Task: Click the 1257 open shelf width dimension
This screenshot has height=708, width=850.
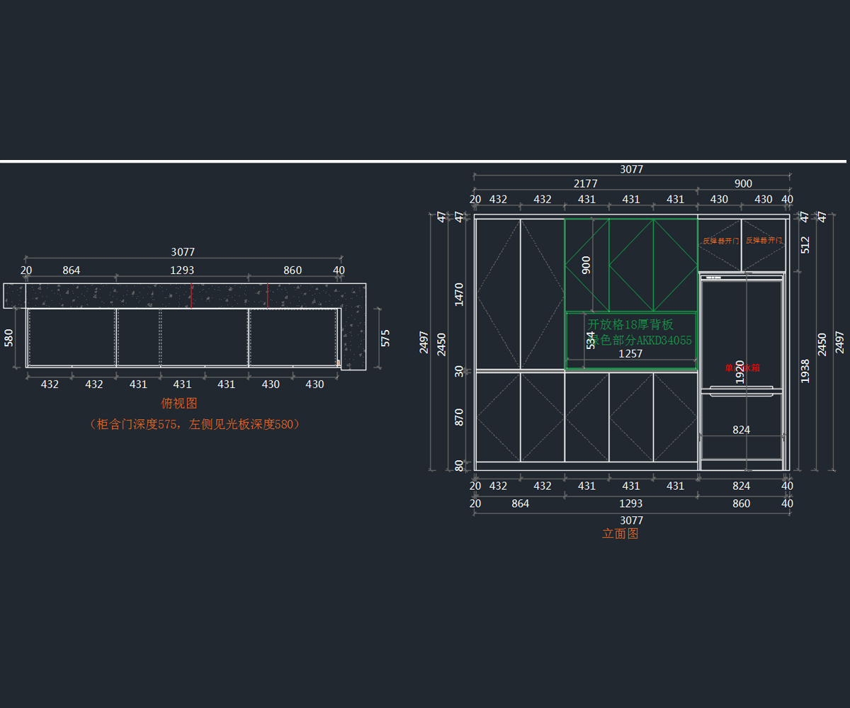Action: [630, 353]
